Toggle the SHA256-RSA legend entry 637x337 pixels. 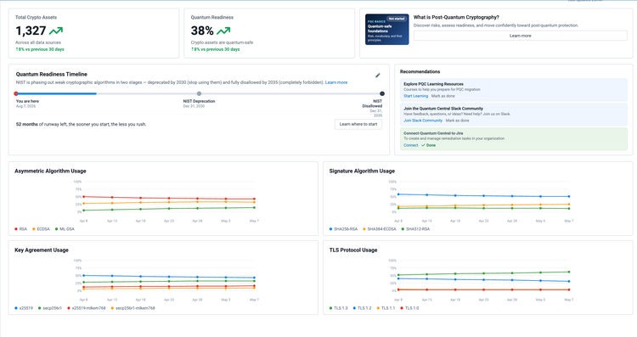343,229
